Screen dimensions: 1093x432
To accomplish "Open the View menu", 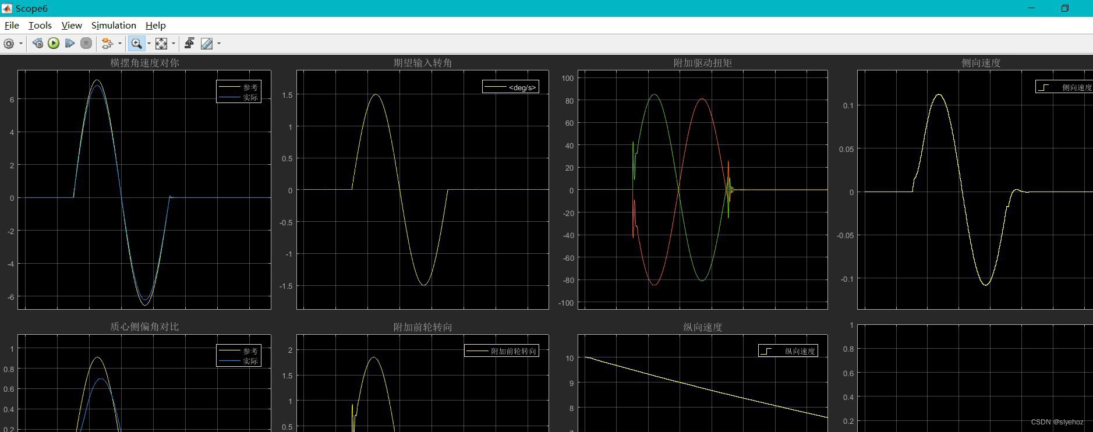I will tap(72, 26).
